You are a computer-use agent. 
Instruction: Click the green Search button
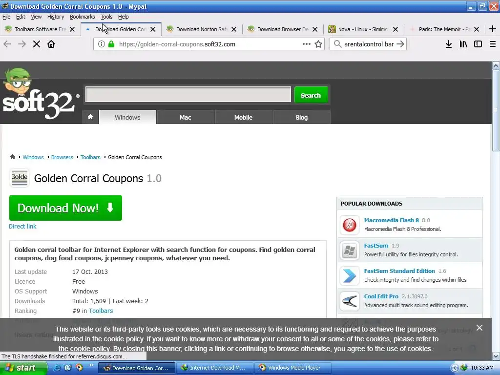(x=311, y=95)
